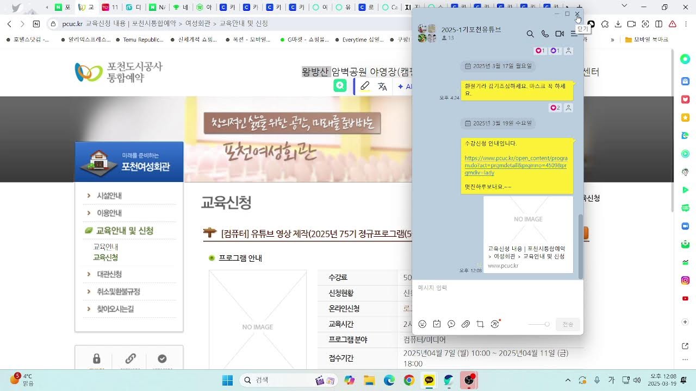Open the Windows Start menu
The image size is (696, 391).
click(x=227, y=380)
